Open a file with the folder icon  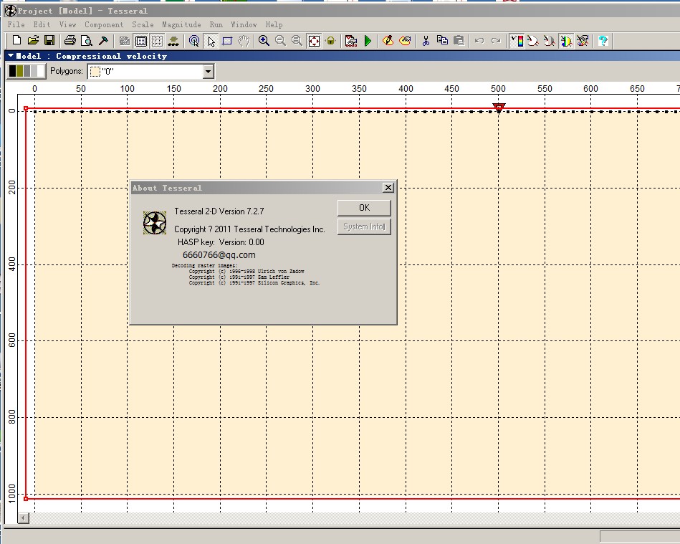coord(33,41)
